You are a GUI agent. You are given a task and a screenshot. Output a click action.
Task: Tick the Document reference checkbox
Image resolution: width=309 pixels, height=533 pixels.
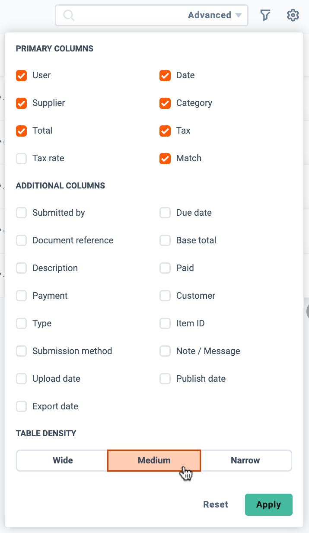pyautogui.click(x=22, y=241)
